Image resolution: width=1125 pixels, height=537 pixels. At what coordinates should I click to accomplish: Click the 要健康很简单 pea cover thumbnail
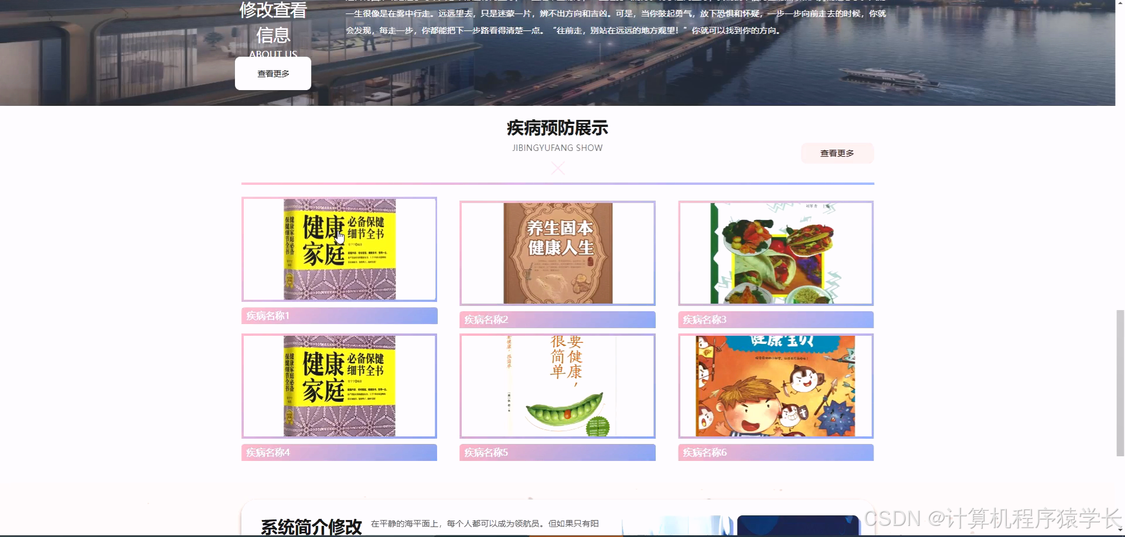(x=557, y=385)
